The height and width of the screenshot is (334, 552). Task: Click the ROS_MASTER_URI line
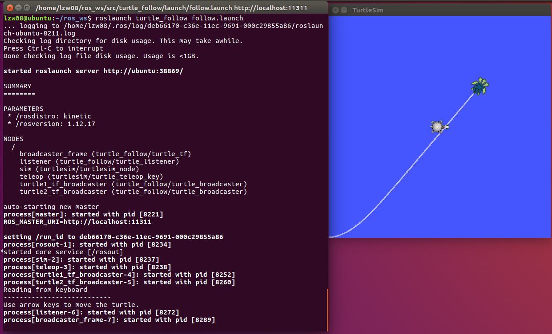tap(77, 222)
